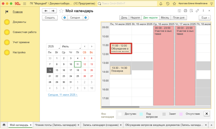Go to previous period with left blue arrow
This screenshot has height=129, width=216.
(x=64, y=18)
